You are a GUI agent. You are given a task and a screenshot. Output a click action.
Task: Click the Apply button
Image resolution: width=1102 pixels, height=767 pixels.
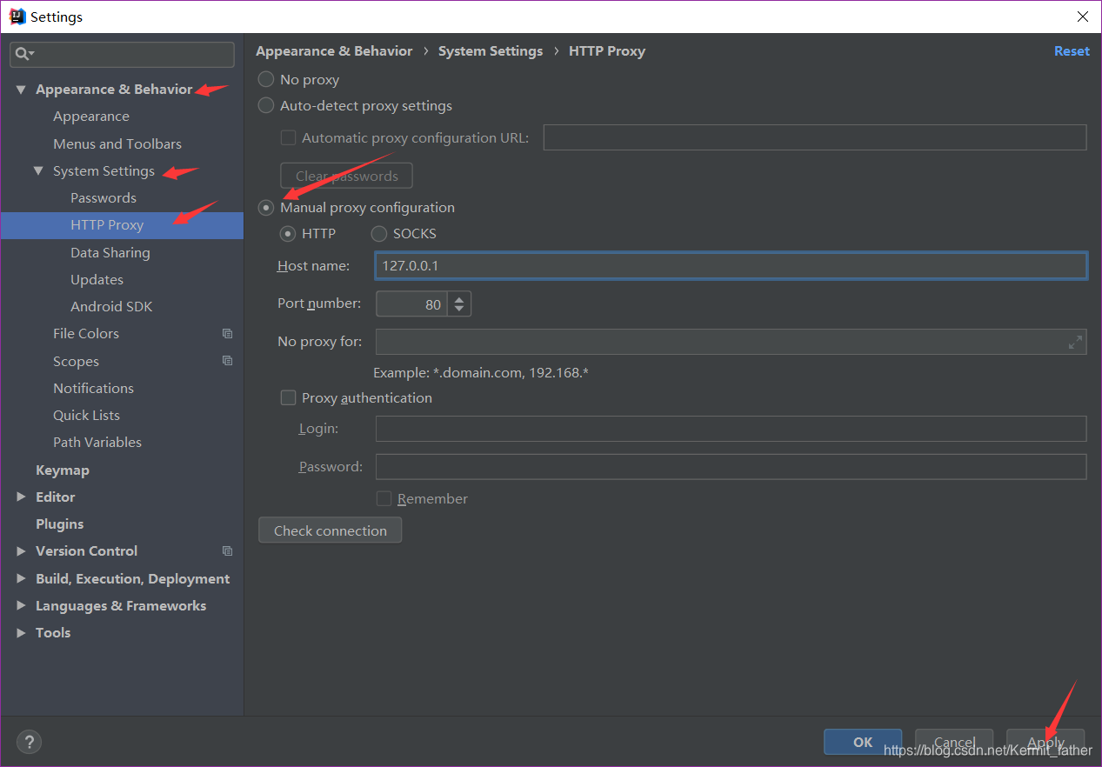(1045, 742)
